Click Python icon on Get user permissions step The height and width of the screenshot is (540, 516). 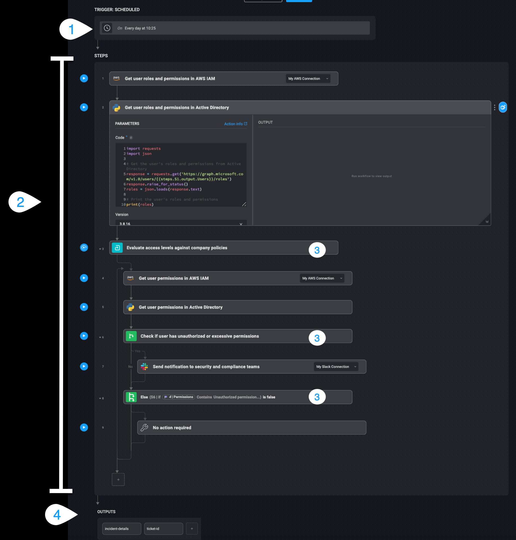[131, 307]
